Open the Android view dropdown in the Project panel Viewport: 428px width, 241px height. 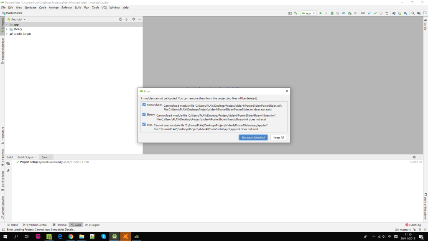[x=16, y=19]
